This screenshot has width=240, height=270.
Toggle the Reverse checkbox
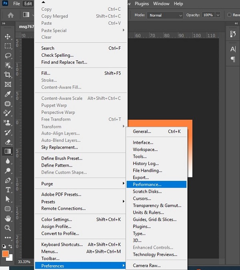click(x=229, y=15)
